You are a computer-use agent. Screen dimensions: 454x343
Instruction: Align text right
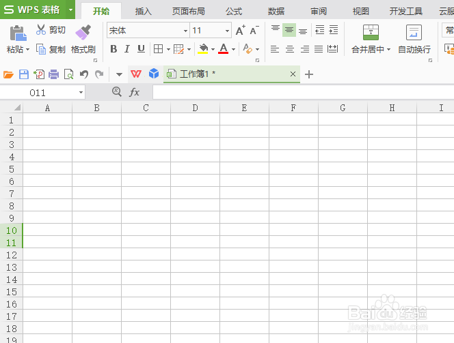(x=304, y=49)
